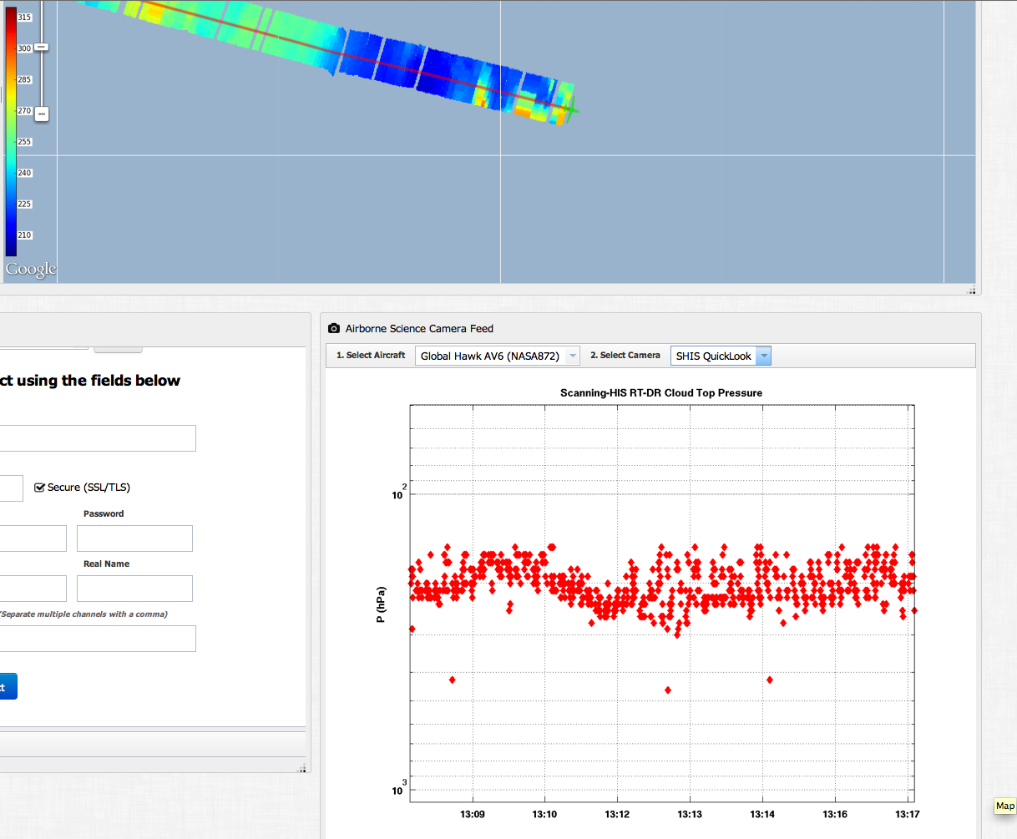This screenshot has width=1017, height=839.
Task: Click the wide server field below the heading
Action: click(97, 438)
